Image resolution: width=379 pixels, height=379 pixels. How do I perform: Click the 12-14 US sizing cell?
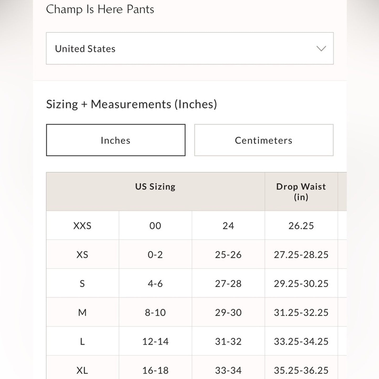coord(155,341)
